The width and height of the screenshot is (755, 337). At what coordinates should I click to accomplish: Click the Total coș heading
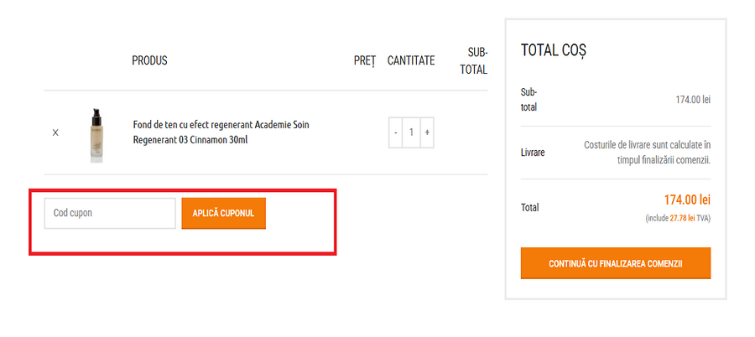point(554,50)
